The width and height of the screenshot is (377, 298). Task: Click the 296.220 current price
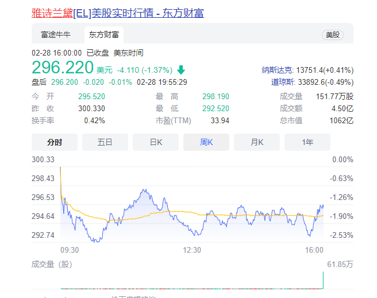click(x=63, y=68)
